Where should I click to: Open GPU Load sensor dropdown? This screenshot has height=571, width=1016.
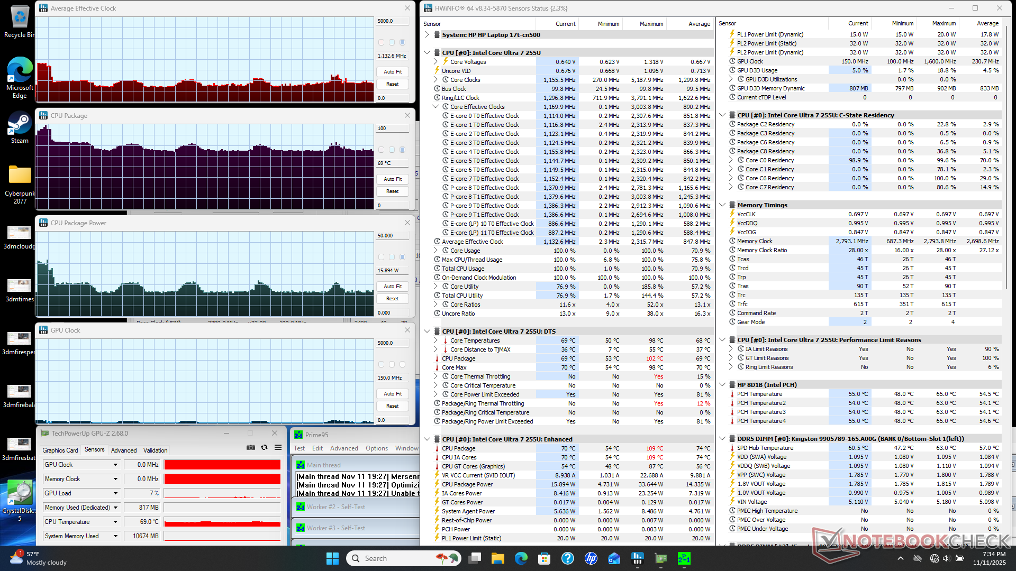tap(115, 493)
